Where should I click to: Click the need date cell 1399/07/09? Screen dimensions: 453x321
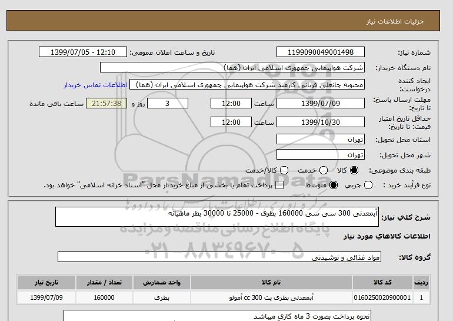[x=46, y=297]
